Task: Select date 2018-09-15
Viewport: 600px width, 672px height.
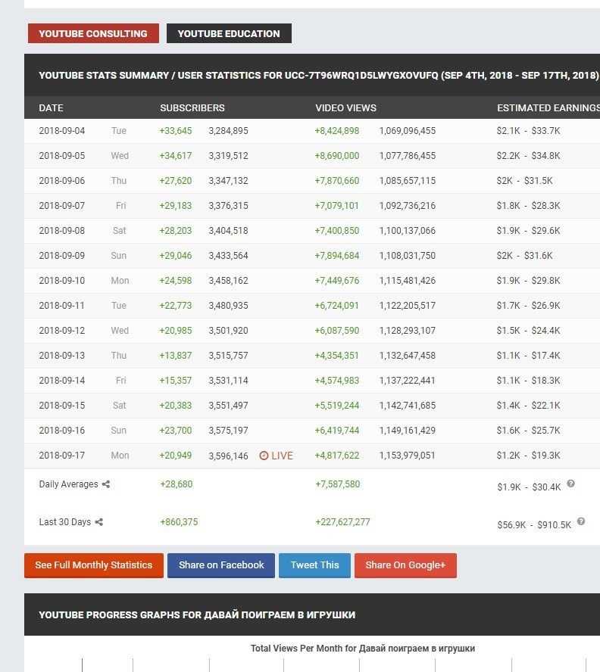Action: click(x=62, y=406)
